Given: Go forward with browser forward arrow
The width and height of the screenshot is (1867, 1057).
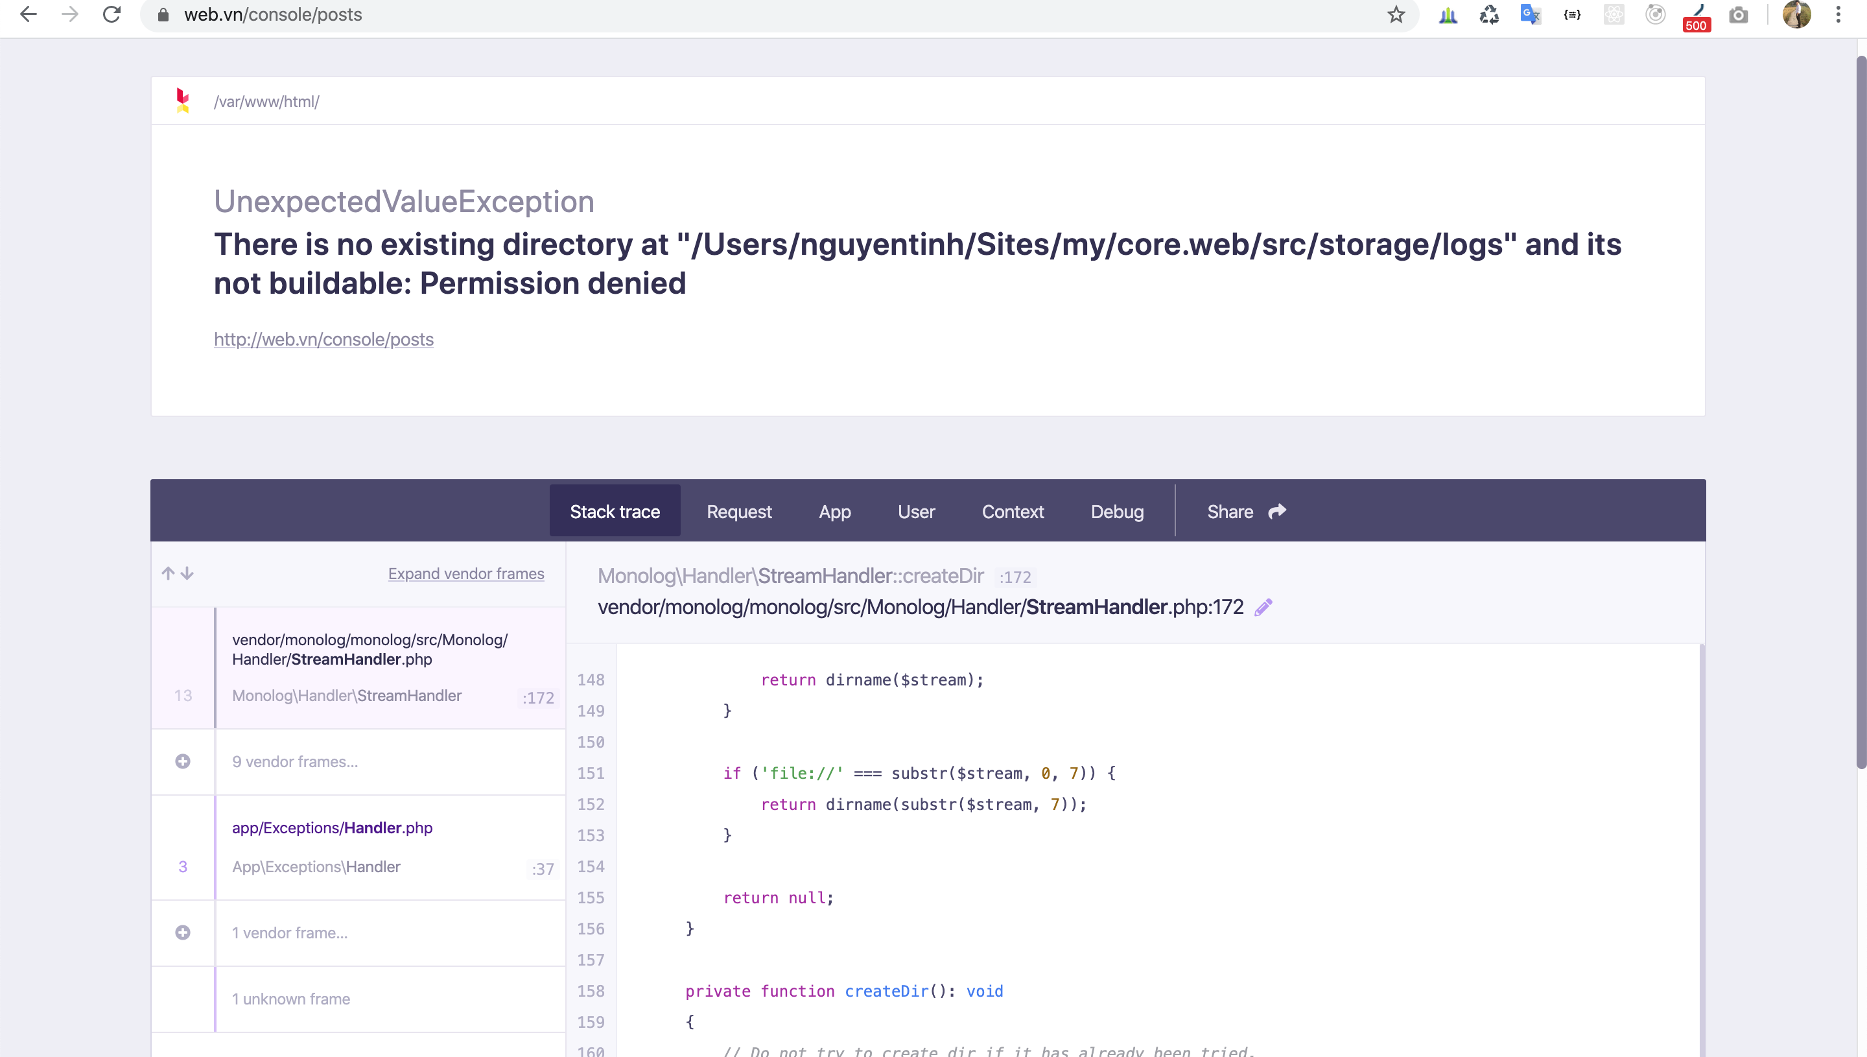Looking at the screenshot, I should [x=69, y=14].
